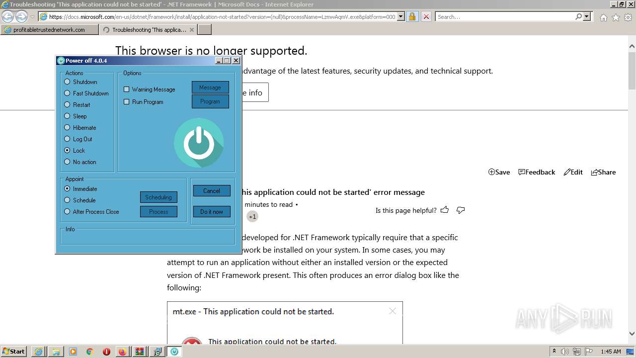Click the Message button

[x=210, y=88]
